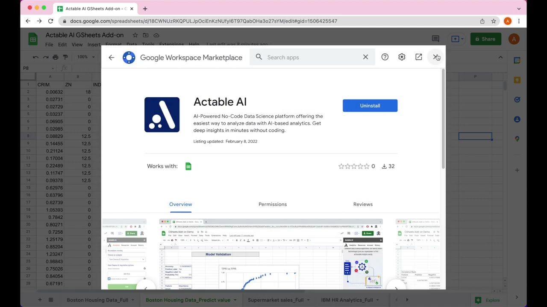Click the add-ons plus icon in side panel

point(517,170)
